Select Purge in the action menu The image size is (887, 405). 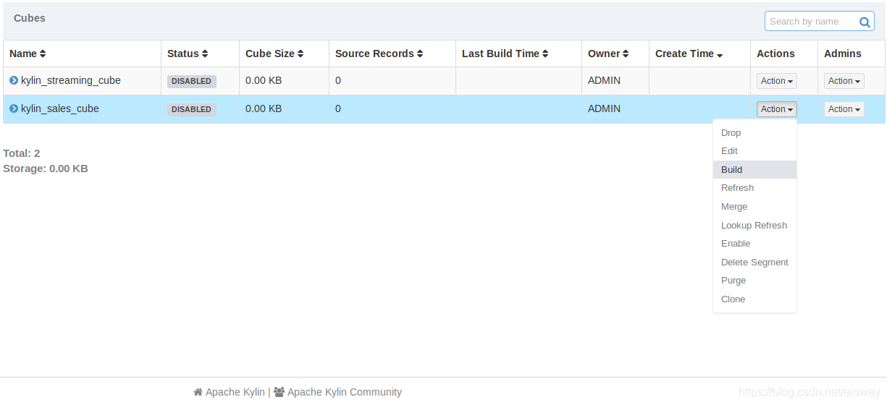[754, 281]
